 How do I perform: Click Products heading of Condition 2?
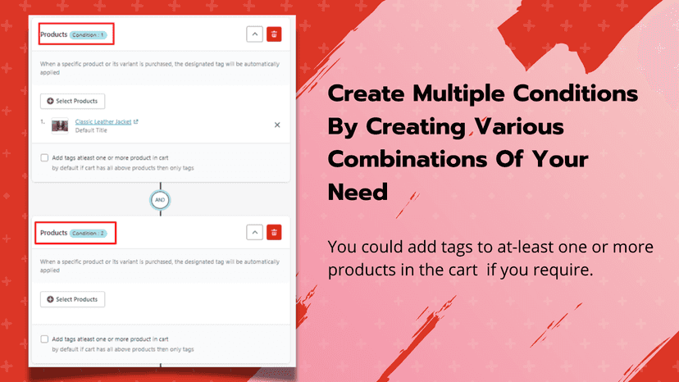click(53, 233)
